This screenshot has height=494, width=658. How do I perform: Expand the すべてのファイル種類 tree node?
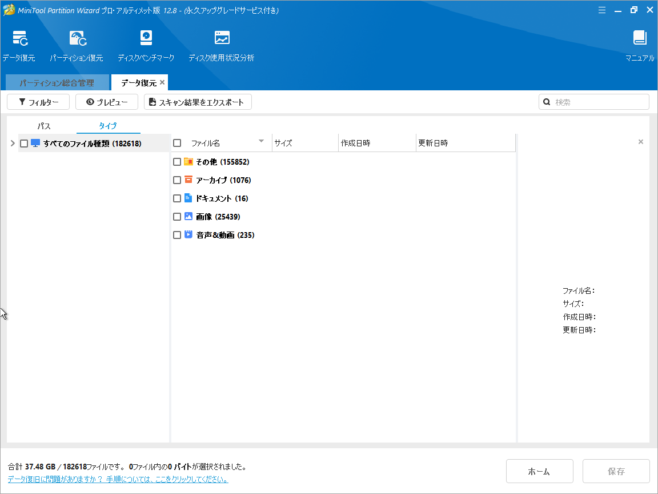click(13, 144)
